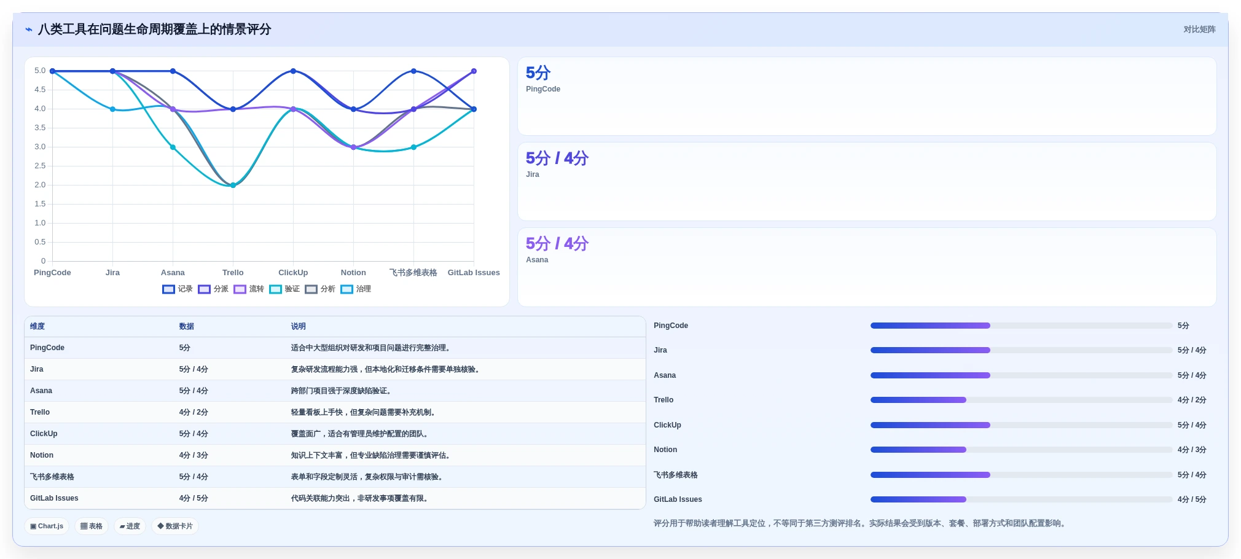
Task: Click the description 轻量看板上手快，但复杂问题需要补充机制。
Action: tap(364, 412)
